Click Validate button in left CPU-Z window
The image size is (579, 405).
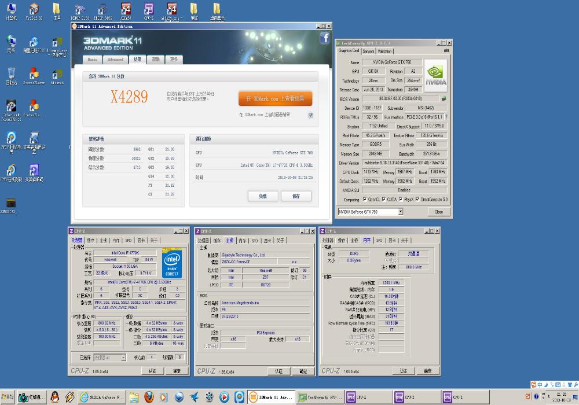pyautogui.click(x=152, y=371)
